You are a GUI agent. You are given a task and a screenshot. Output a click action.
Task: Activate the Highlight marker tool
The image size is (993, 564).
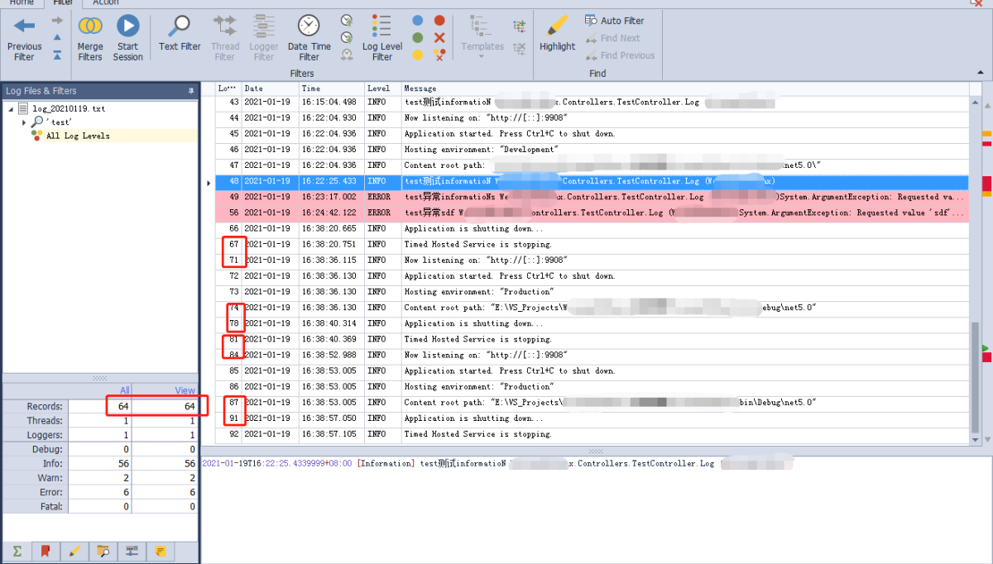point(557,34)
